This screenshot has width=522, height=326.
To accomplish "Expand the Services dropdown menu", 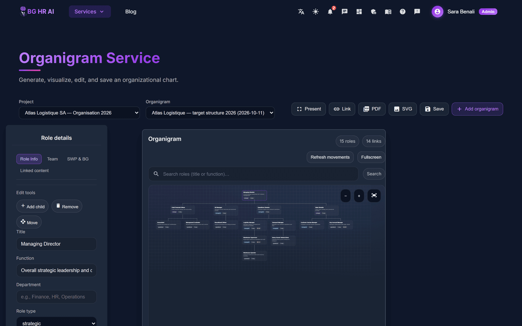I will click(90, 12).
